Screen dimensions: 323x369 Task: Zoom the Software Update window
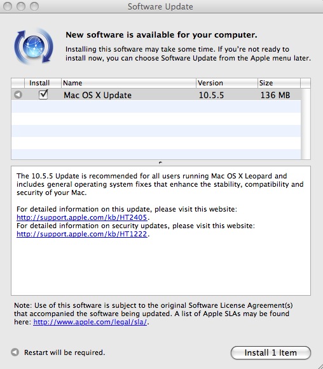(x=34, y=6)
